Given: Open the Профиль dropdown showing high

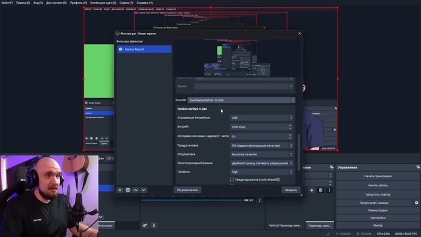Looking at the screenshot, I should 262,172.
